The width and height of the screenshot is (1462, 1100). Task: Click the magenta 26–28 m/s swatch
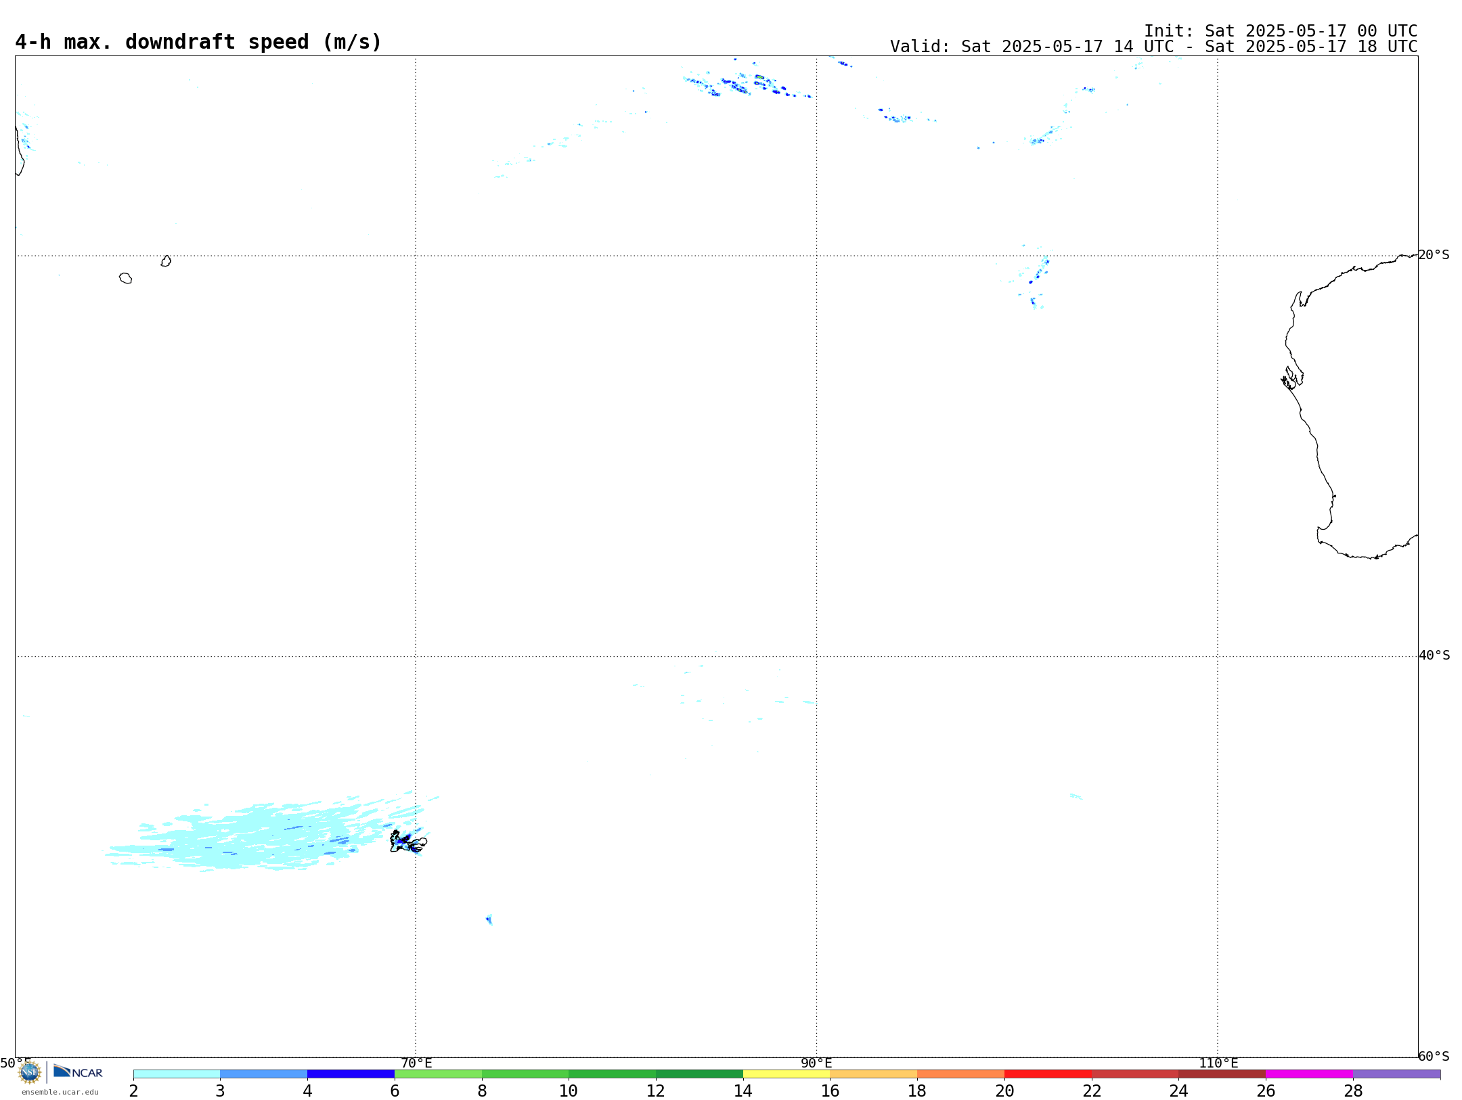(1309, 1074)
